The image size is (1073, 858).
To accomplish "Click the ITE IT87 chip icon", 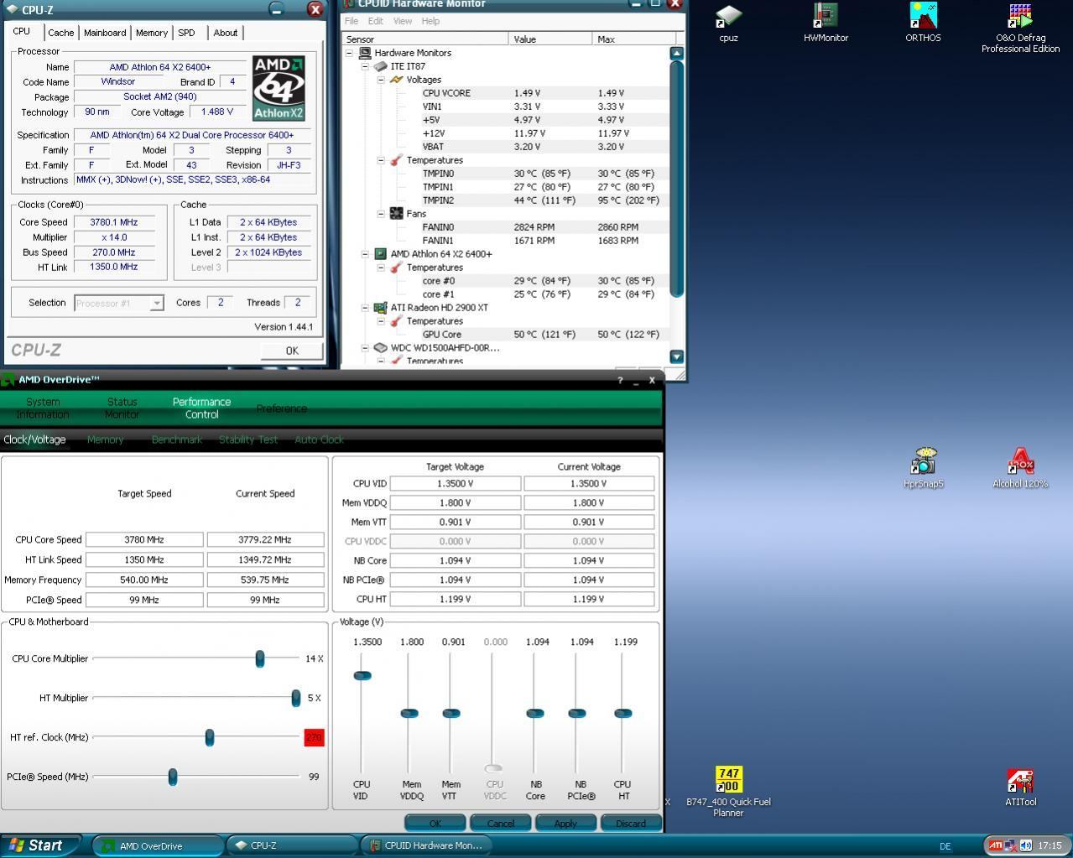I will pos(381,66).
